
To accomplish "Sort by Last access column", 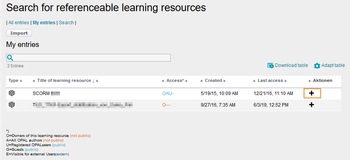I will pos(270,81).
